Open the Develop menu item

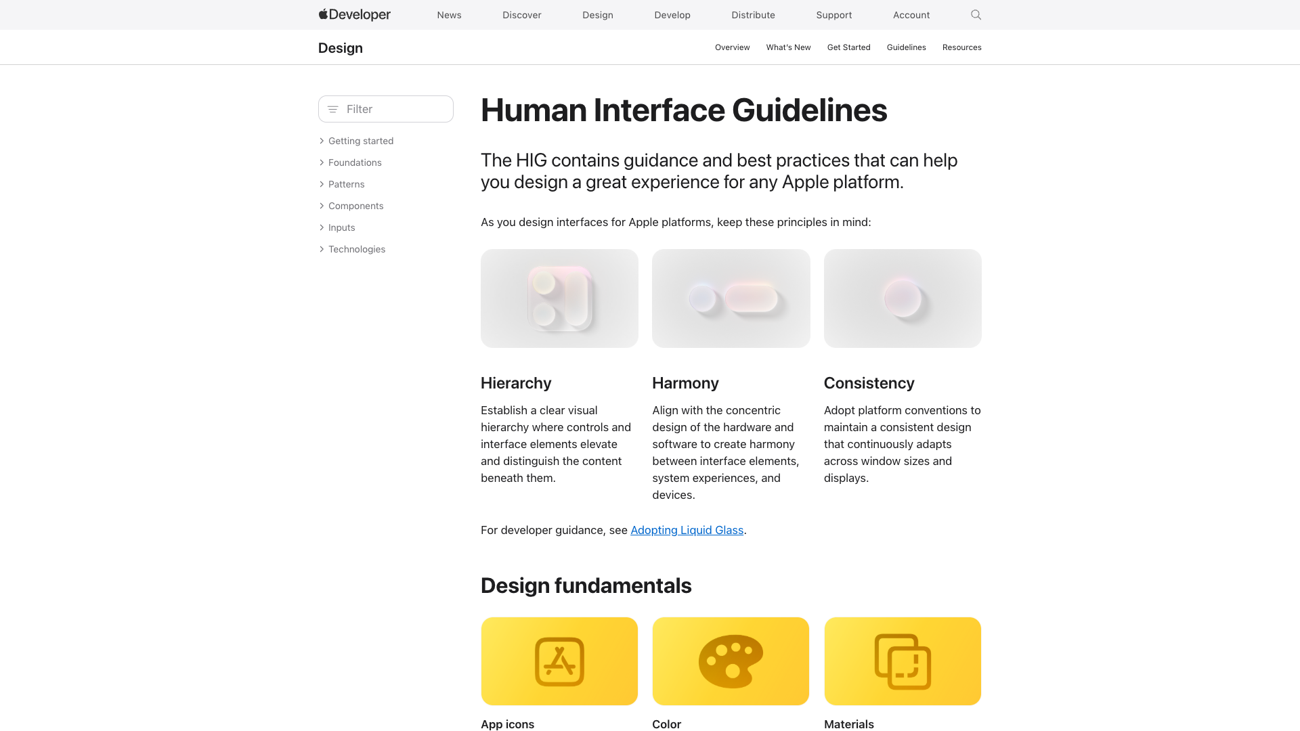coord(672,15)
